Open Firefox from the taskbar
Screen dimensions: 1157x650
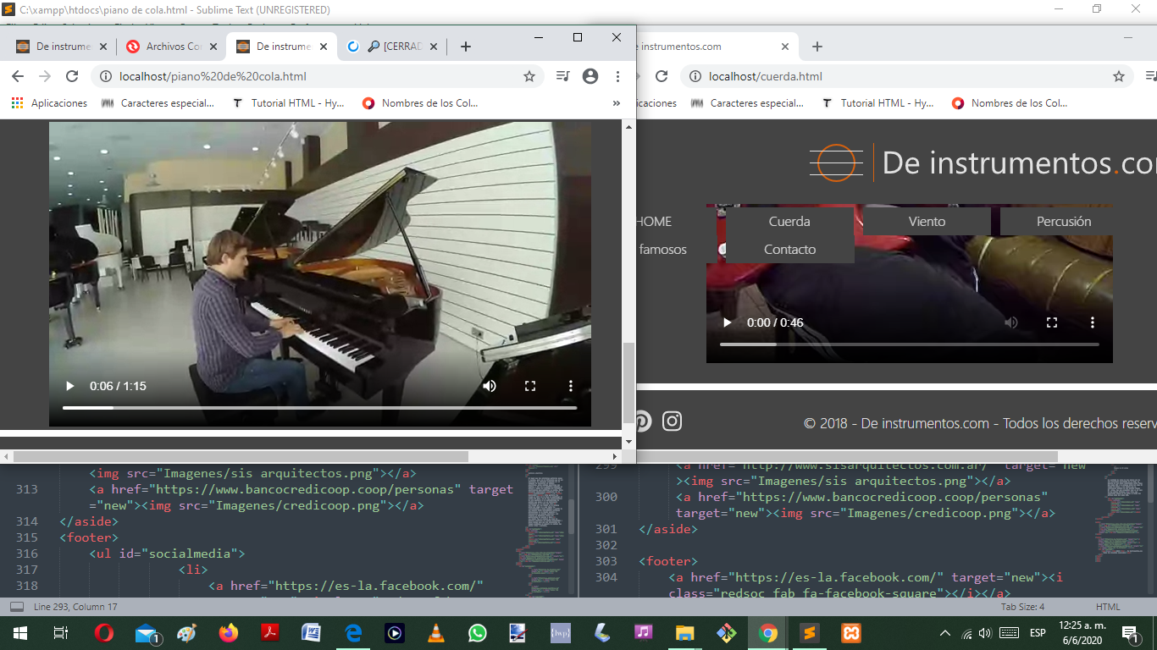[x=229, y=633]
